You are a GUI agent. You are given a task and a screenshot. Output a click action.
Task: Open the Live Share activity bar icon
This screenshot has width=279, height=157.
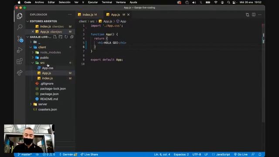pos(20,72)
